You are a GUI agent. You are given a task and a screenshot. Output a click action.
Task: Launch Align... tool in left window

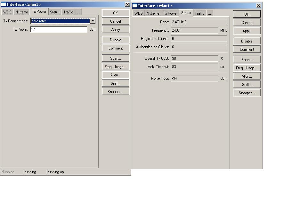pos(116,75)
